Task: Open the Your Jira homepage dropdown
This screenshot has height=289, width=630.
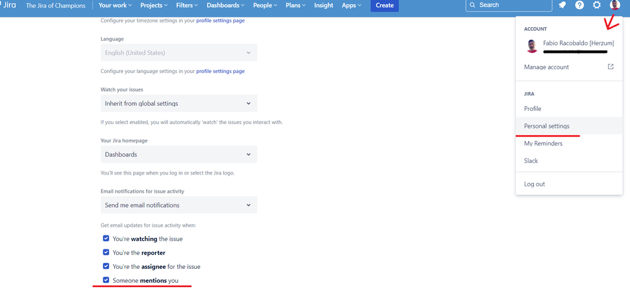Action: [179, 154]
